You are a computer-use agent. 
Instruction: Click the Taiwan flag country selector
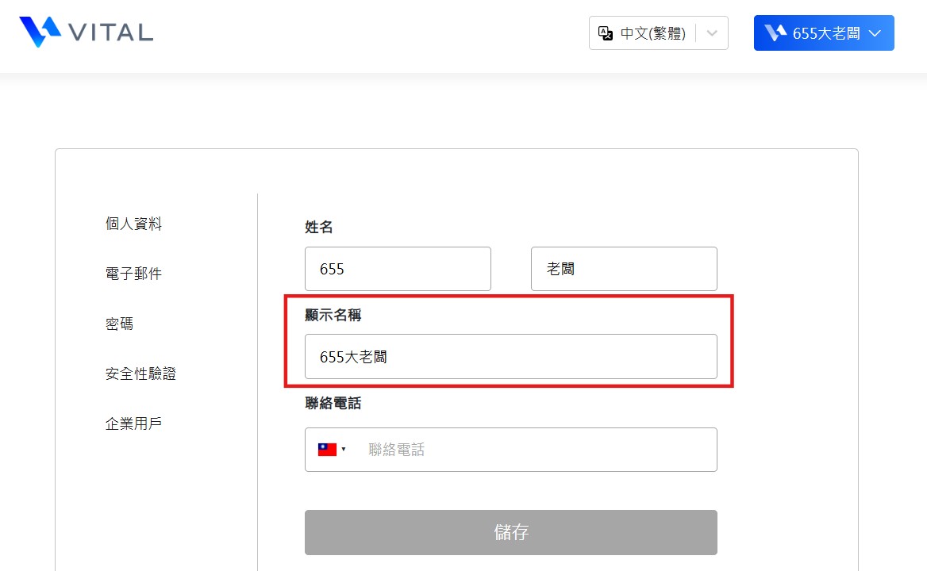pos(328,450)
